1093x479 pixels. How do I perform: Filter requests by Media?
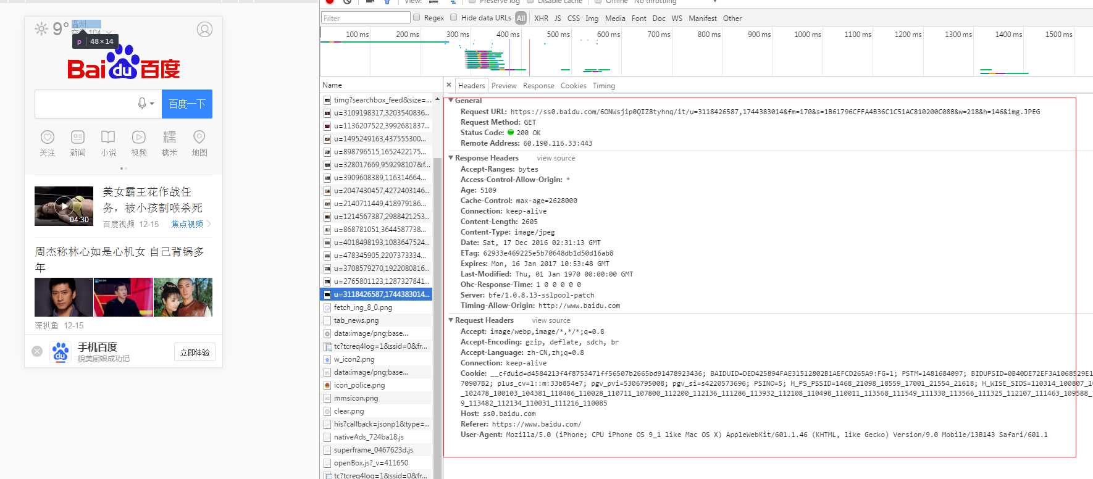pos(615,19)
